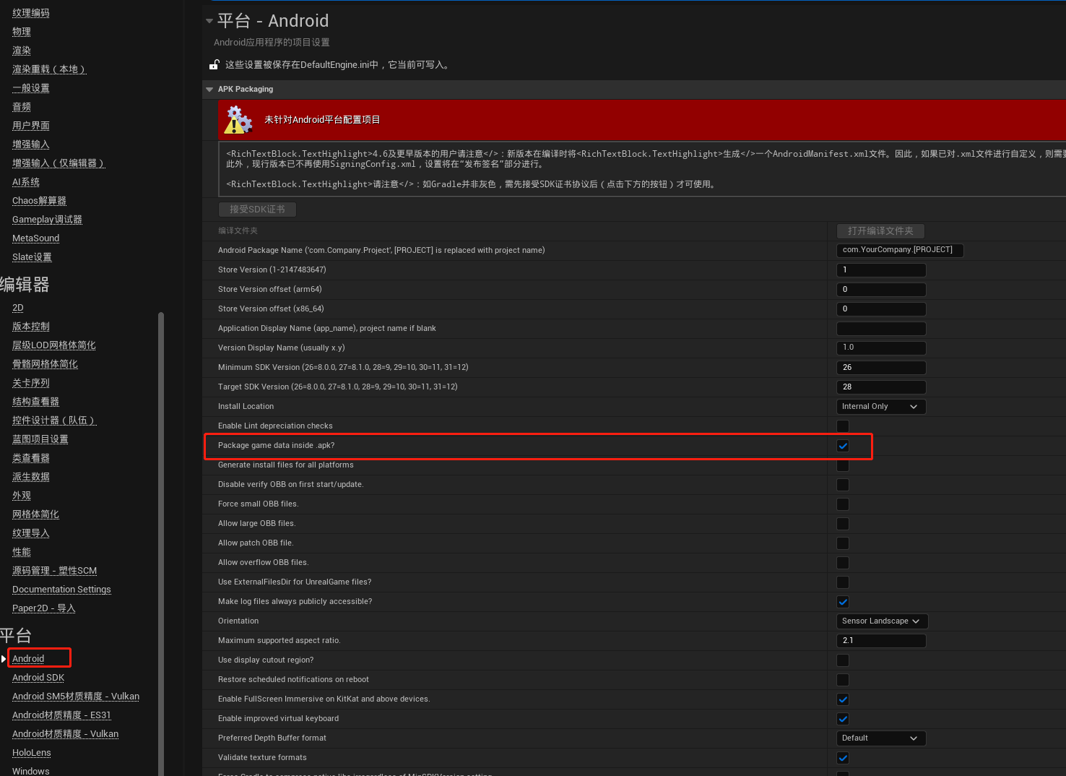The width and height of the screenshot is (1066, 776).
Task: Click the sidebar vertical scrollbar
Action: 161,543
